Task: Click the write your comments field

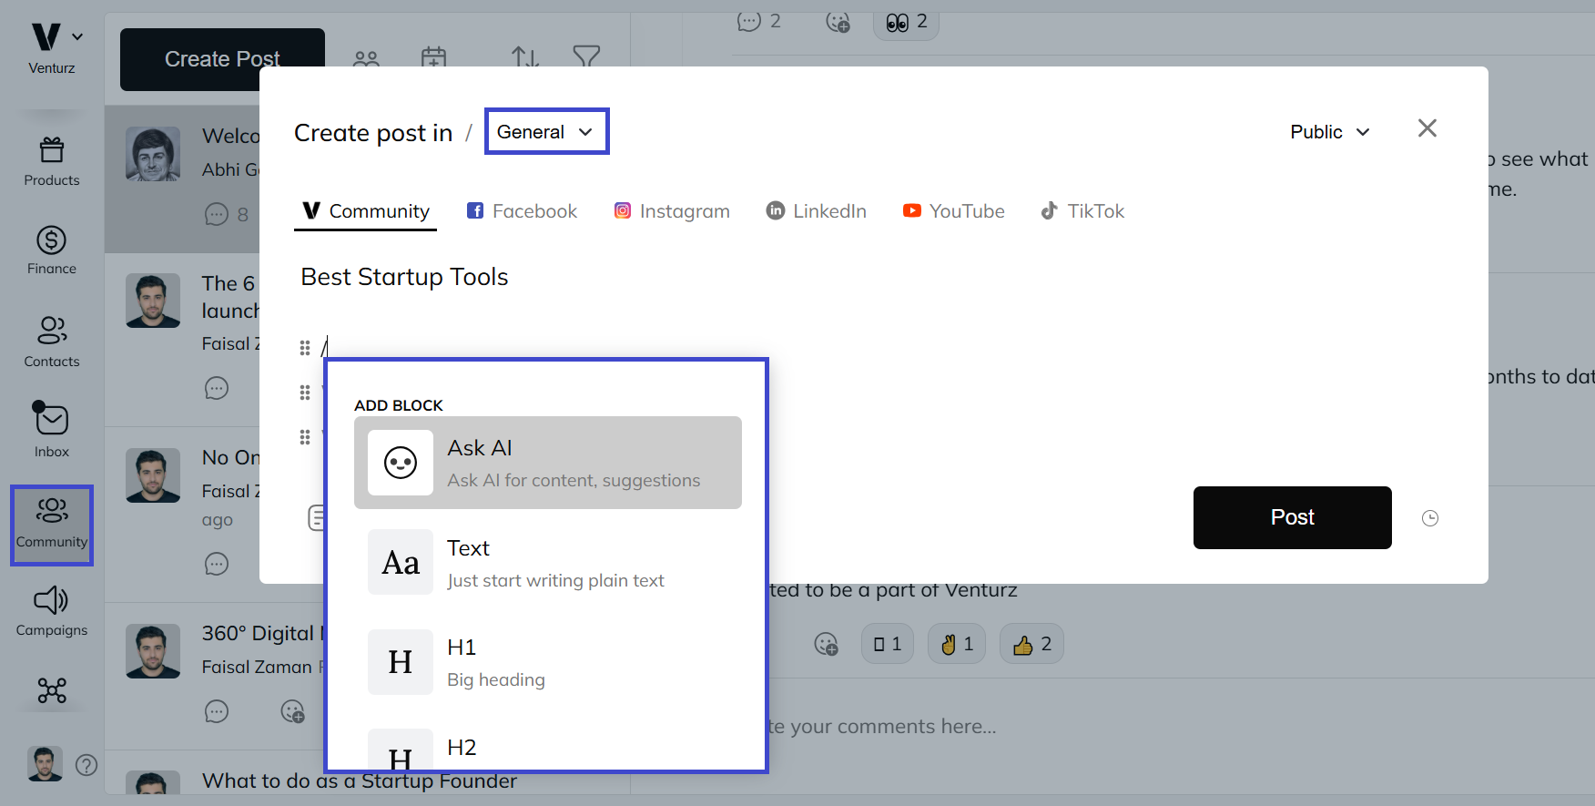Action: [x=881, y=727]
